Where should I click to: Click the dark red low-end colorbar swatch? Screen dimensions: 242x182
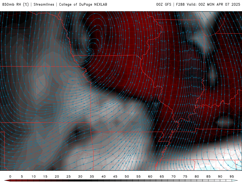(7, 180)
